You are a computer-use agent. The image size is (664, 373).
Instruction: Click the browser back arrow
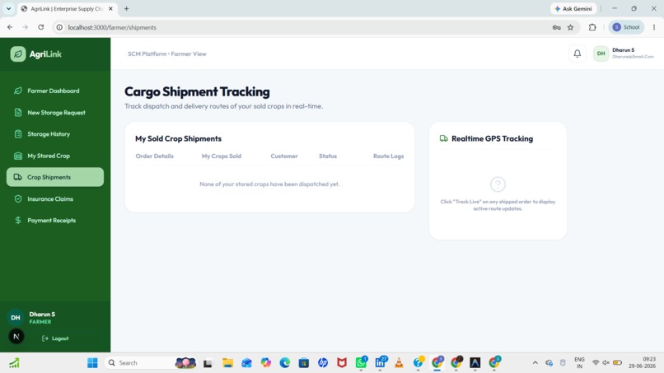pyautogui.click(x=10, y=27)
